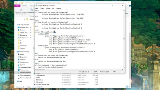Switch to the Главная ribbon tab in Explorer
The image size is (160, 90).
(24, 6)
